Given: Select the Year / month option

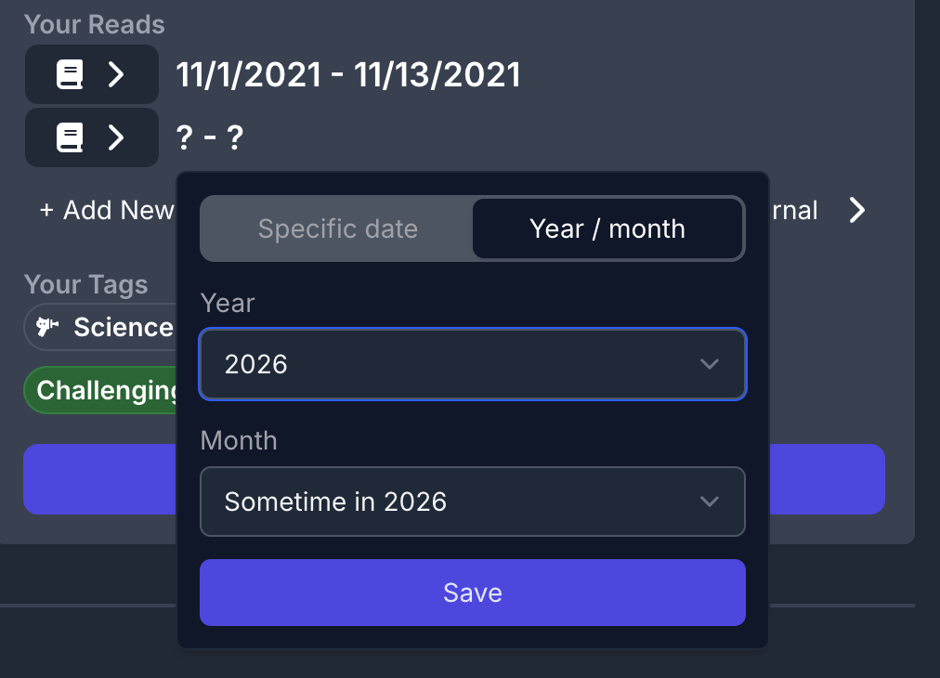Looking at the screenshot, I should tap(607, 228).
